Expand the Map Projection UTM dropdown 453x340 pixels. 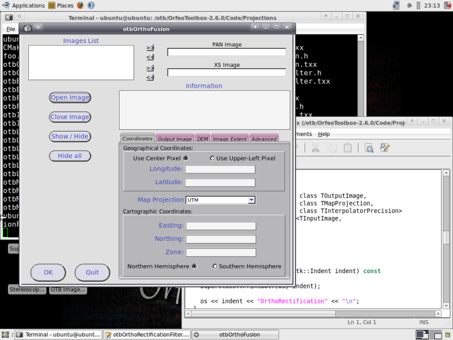tap(251, 200)
